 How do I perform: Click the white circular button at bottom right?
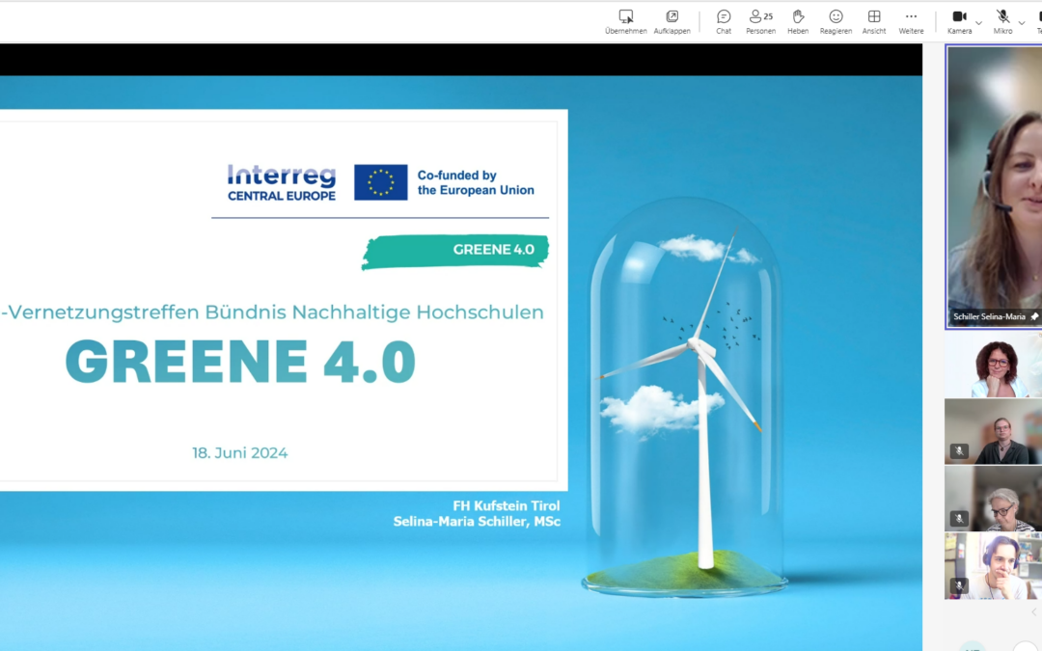coord(1025,646)
